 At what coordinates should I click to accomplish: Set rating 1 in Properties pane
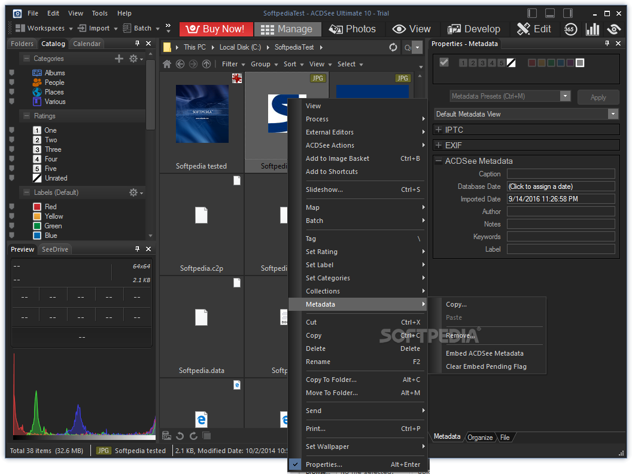pyautogui.click(x=463, y=63)
